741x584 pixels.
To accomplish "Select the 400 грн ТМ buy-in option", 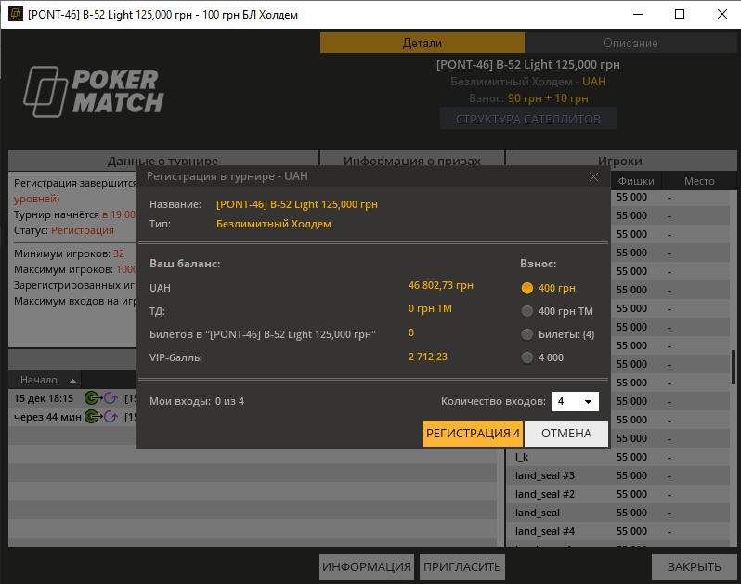I will click(526, 311).
